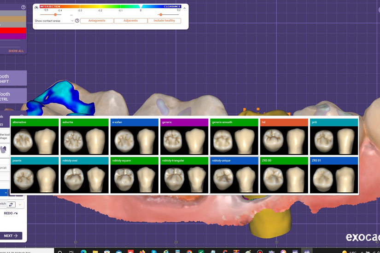Screen dimensions: 380x253
Task: Open File Explorer from the taskbar
Action: pos(95,252)
